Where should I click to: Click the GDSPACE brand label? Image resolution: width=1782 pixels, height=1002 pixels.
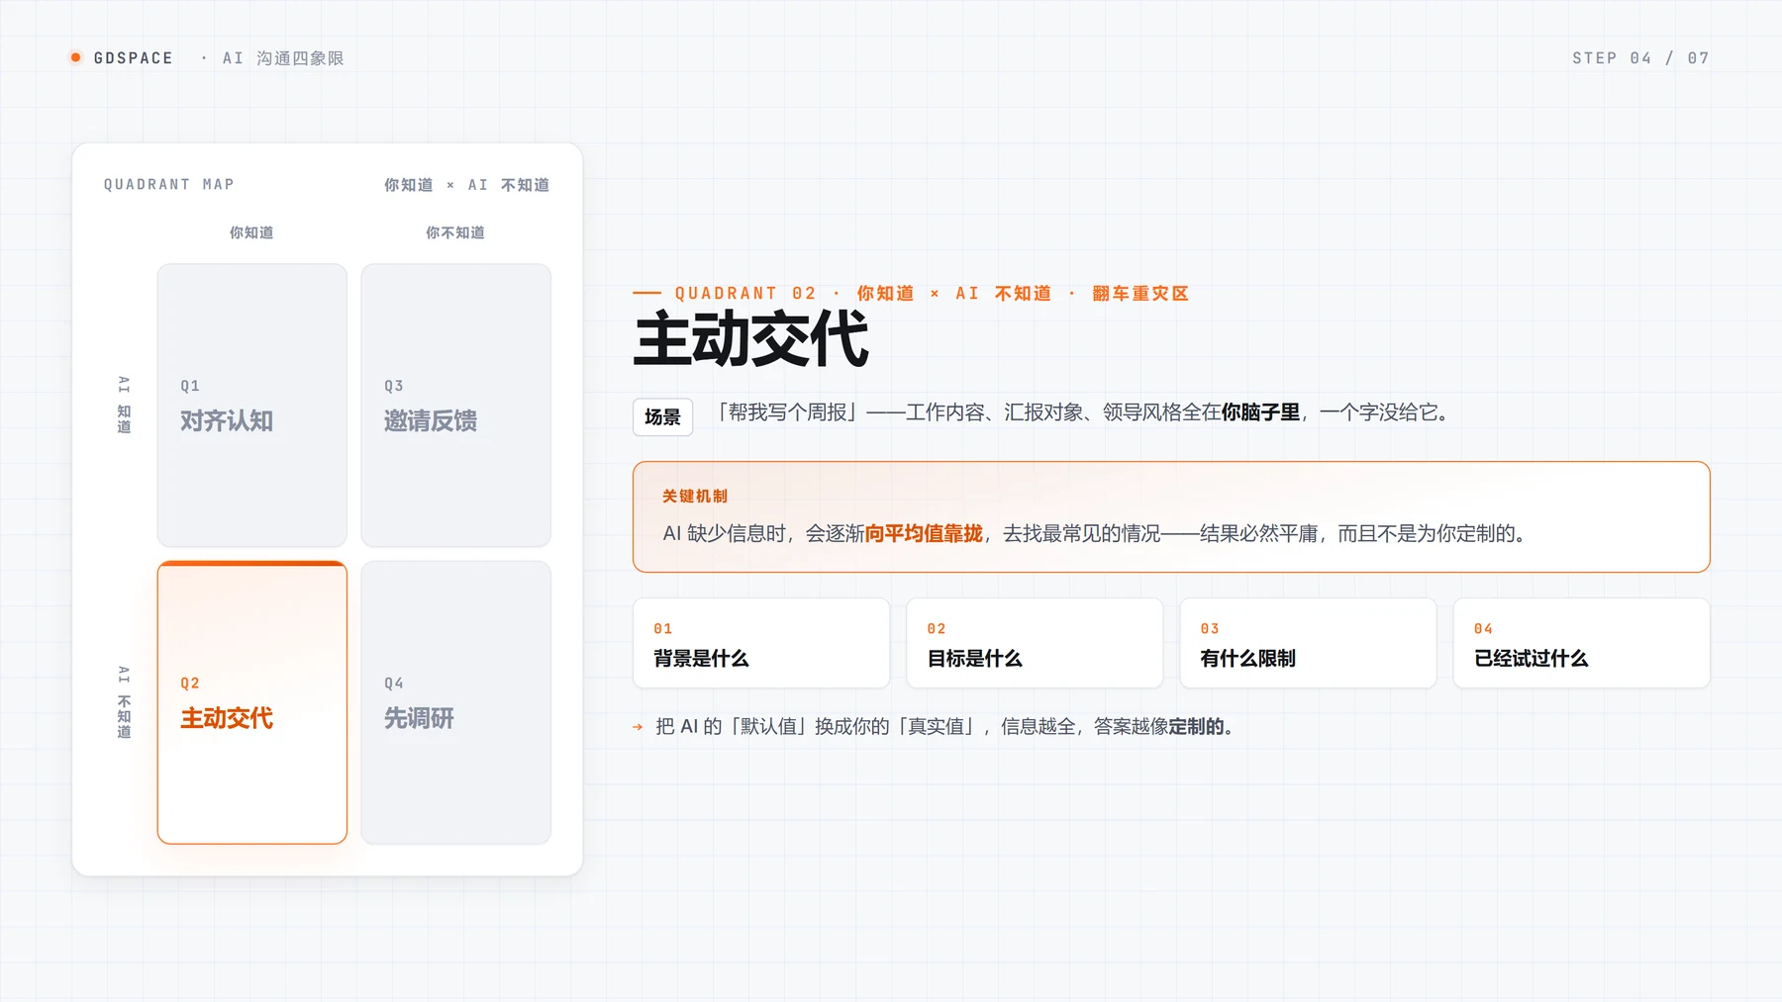[134, 58]
